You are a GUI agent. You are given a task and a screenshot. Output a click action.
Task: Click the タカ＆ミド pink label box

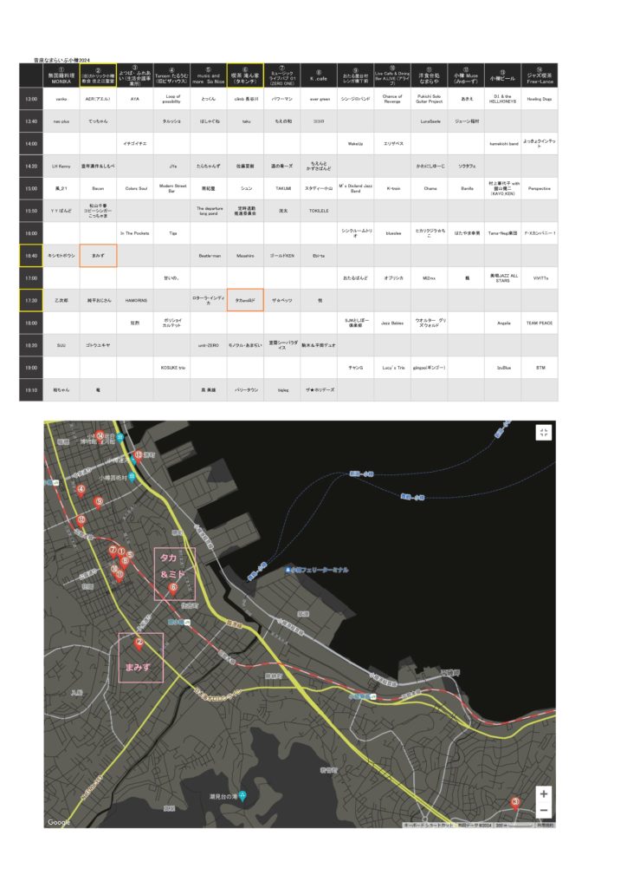click(x=175, y=573)
